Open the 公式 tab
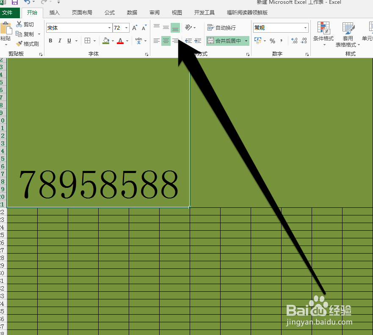373x335 pixels. coord(110,13)
